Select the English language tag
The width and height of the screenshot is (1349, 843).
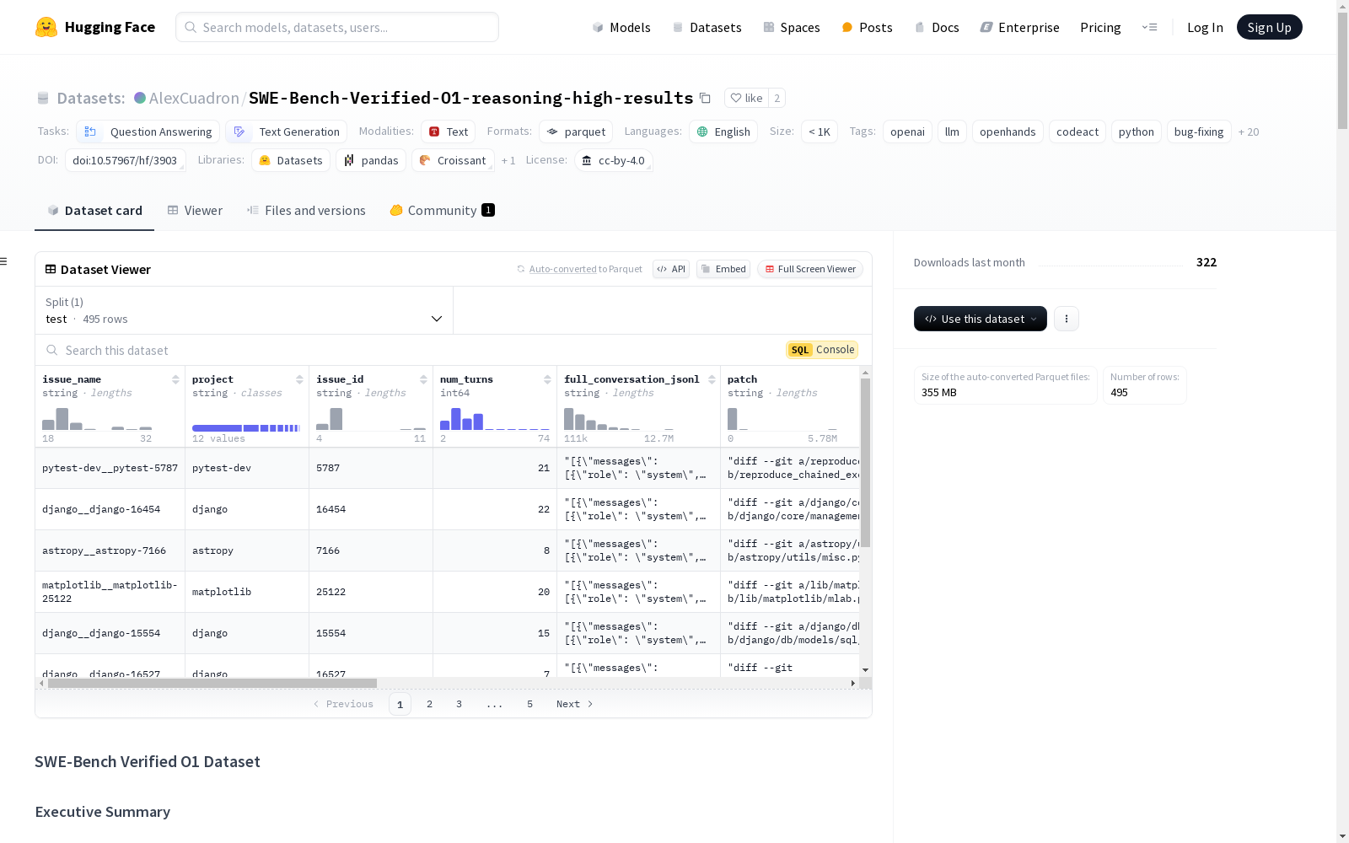723,132
